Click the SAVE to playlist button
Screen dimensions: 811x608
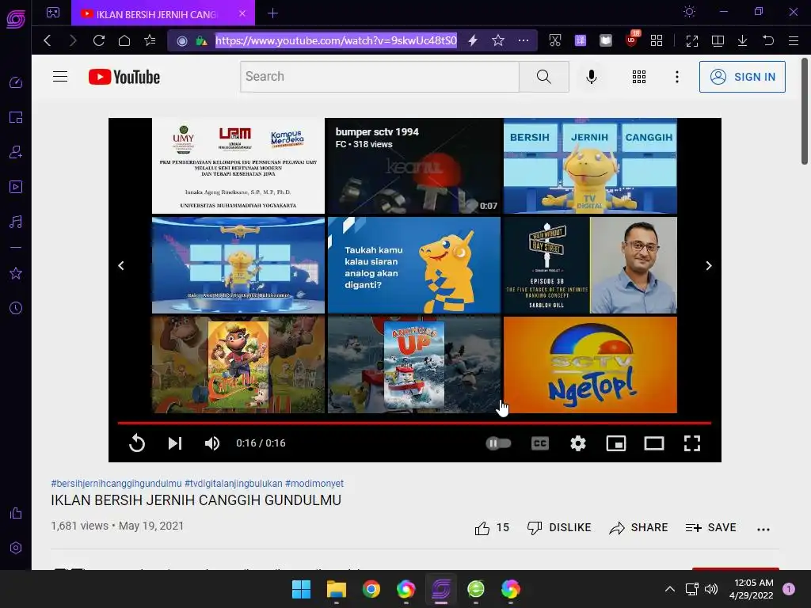coord(710,528)
